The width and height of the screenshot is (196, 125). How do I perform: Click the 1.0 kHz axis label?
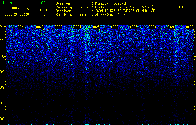[x=3, y=56]
